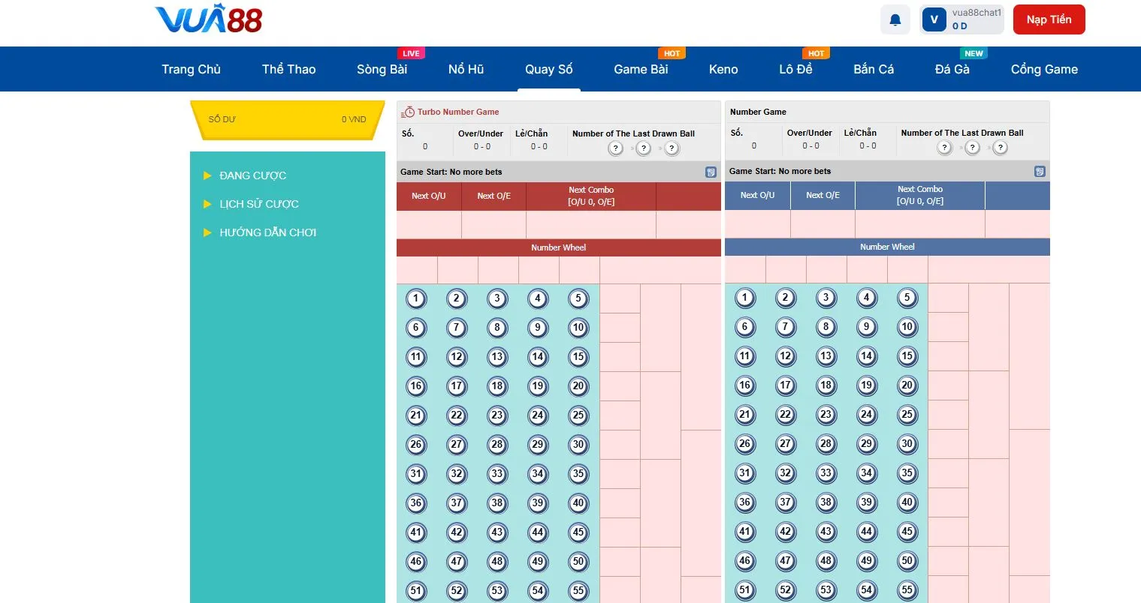The width and height of the screenshot is (1141, 603).
Task: Click first last-drawn ball in Turbo game
Action: pos(616,148)
